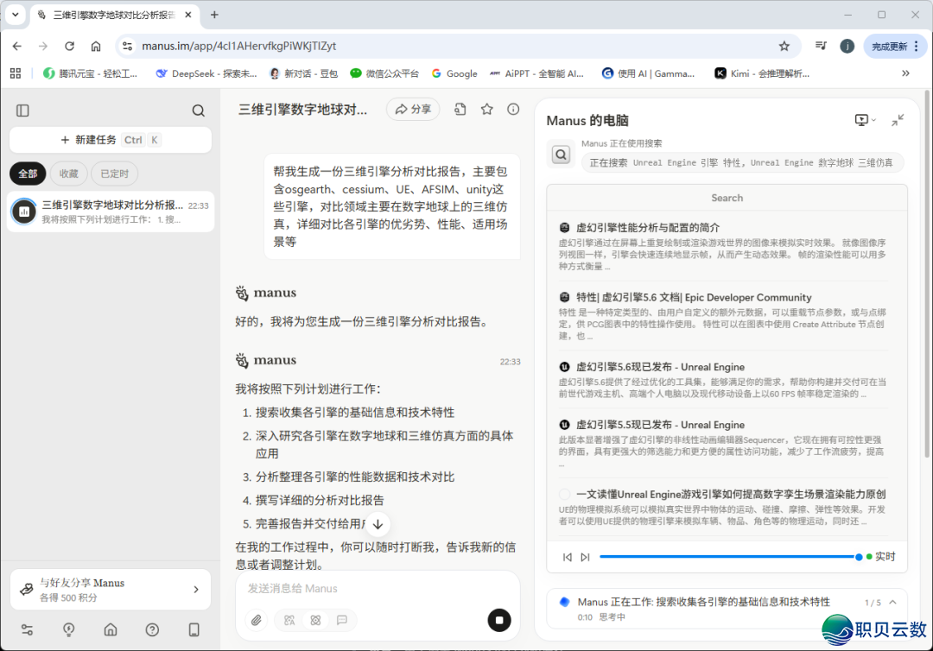Click the lightbulb icon in sidebar footer

point(69,630)
